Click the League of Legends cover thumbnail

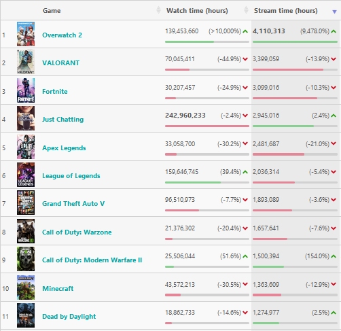click(26, 175)
